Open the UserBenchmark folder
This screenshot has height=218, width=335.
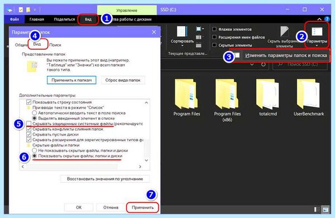pos(309,98)
